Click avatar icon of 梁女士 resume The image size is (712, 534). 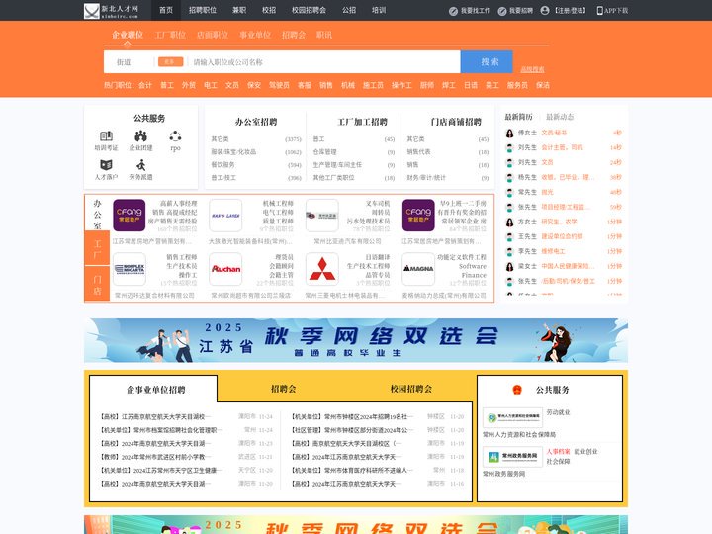[x=509, y=267]
